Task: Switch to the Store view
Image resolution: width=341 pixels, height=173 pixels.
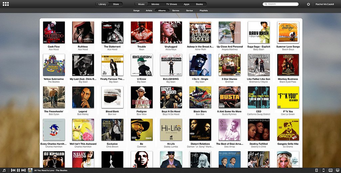Action: point(116,4)
